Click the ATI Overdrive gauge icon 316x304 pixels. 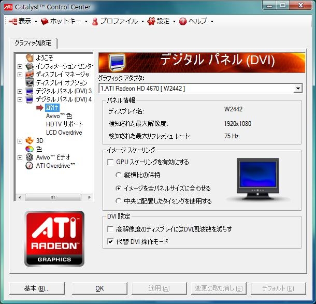(x=30, y=166)
